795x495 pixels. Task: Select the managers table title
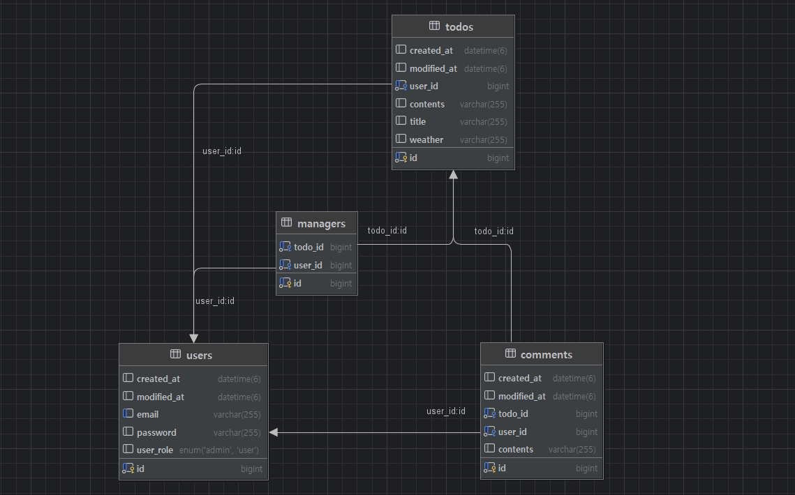click(x=322, y=223)
